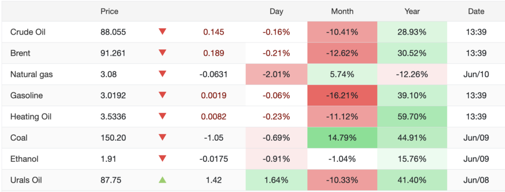Click the -0.69% day change cell

(276, 138)
